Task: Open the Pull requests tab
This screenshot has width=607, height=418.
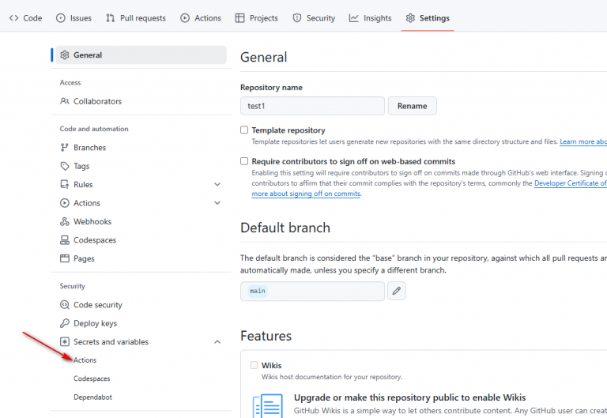Action: coord(138,18)
